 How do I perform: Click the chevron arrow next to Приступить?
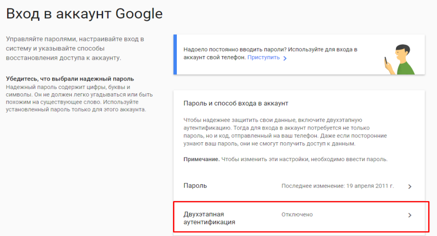[x=285, y=58]
